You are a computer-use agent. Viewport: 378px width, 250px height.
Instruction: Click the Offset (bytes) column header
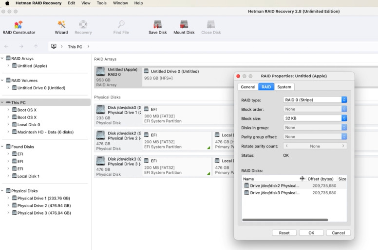[x=321, y=179]
